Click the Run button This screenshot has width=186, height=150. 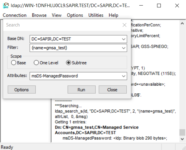point(81,90)
